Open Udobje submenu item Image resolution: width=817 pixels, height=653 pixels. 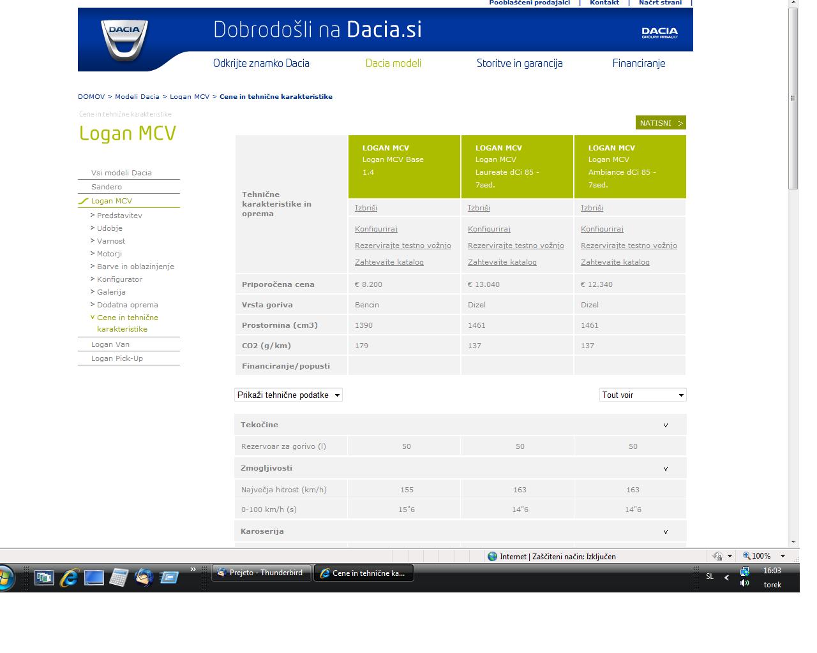(x=110, y=228)
